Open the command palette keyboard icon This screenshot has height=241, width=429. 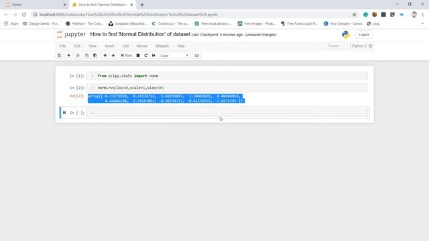[196, 56]
